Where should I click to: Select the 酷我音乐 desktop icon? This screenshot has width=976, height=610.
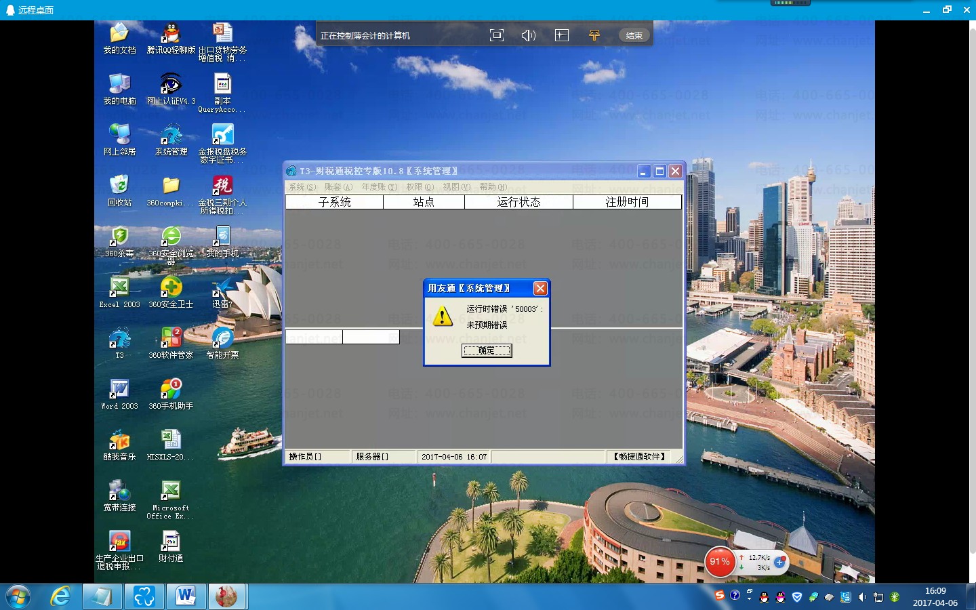(119, 445)
